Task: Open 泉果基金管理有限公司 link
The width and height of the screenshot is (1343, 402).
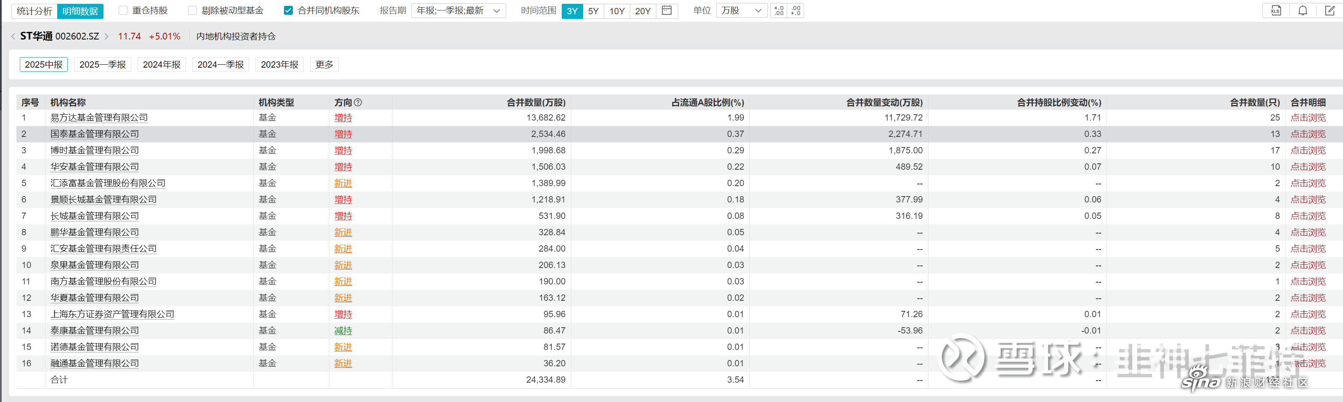Action: tap(94, 265)
